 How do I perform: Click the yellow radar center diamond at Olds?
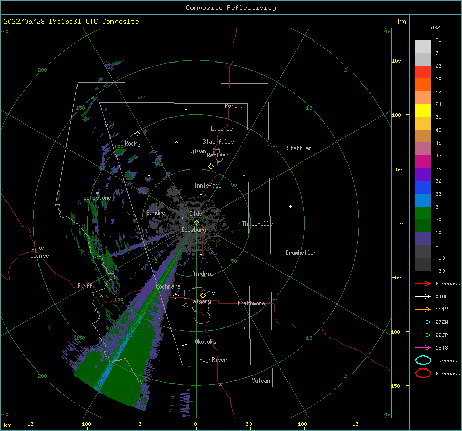[196, 223]
